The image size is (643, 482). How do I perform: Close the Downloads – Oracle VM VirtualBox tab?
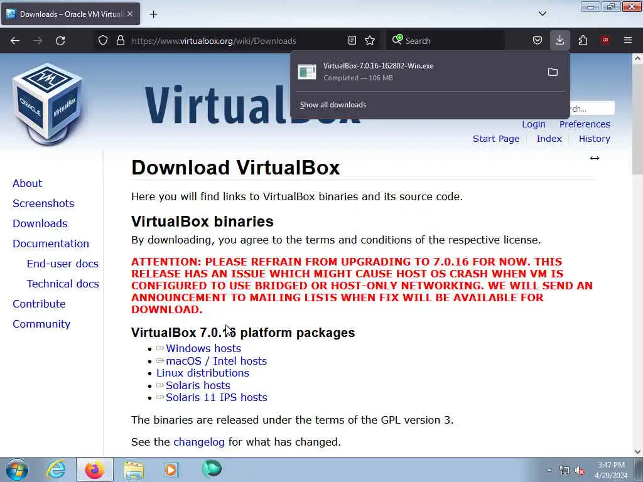(x=130, y=14)
